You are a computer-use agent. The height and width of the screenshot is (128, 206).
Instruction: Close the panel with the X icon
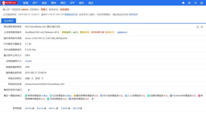[202, 27]
